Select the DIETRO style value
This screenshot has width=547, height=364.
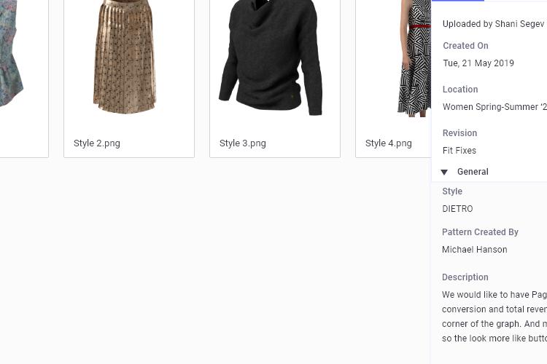tap(457, 209)
